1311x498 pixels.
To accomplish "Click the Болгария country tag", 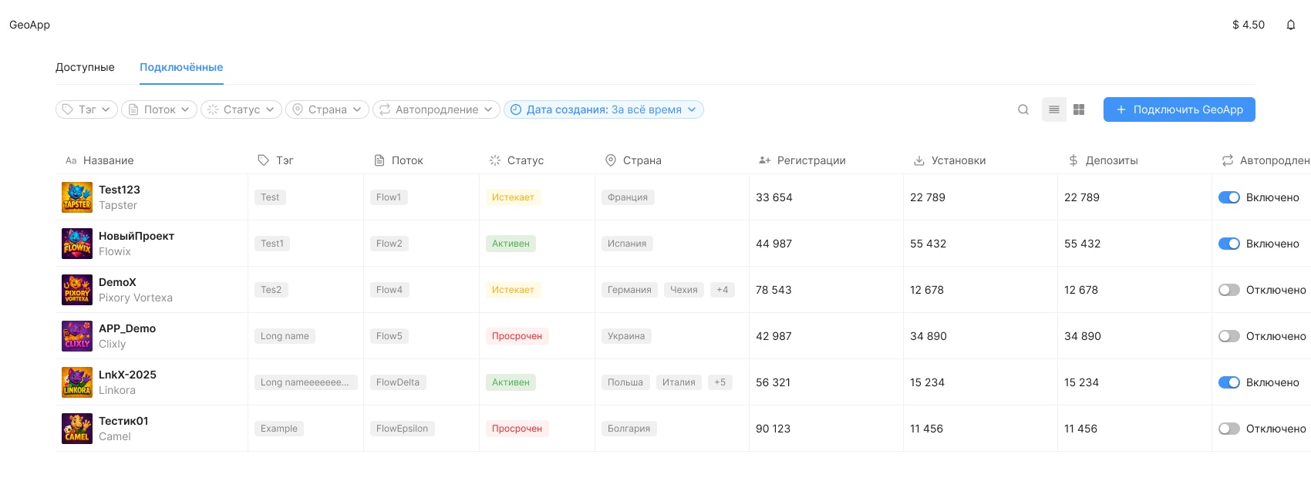I will point(629,429).
